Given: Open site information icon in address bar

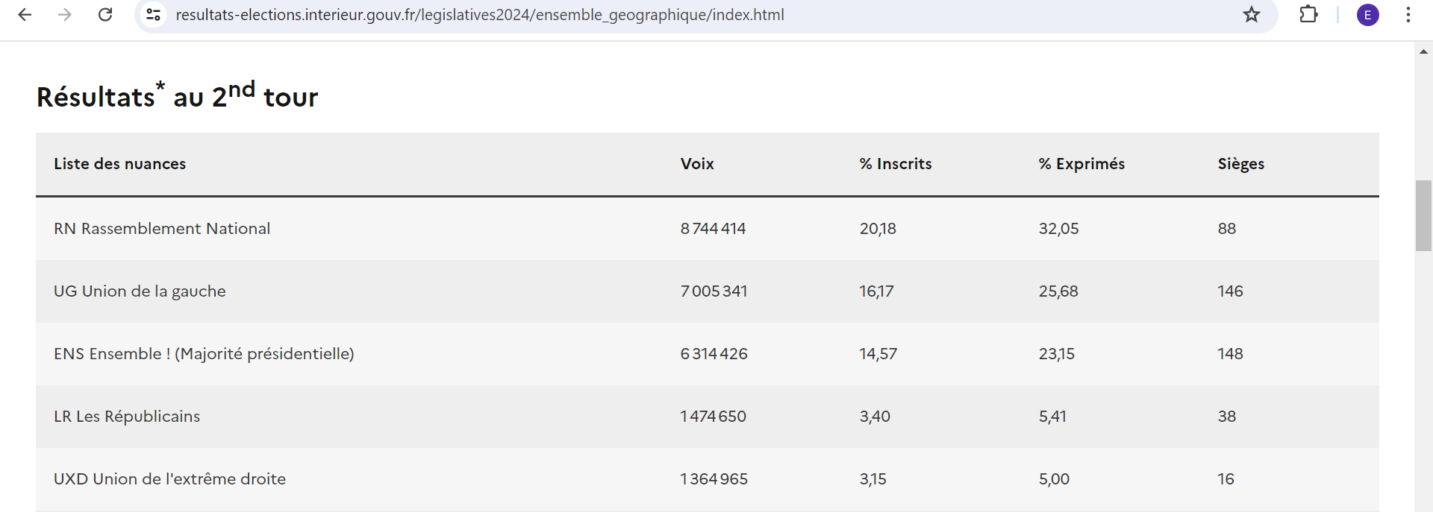Looking at the screenshot, I should pyautogui.click(x=154, y=15).
